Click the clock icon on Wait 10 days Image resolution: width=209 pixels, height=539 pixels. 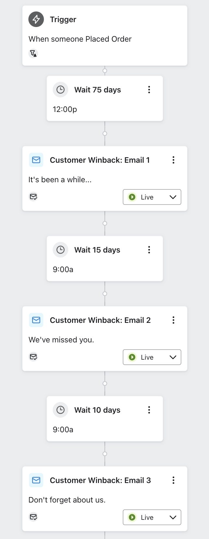[x=60, y=410]
